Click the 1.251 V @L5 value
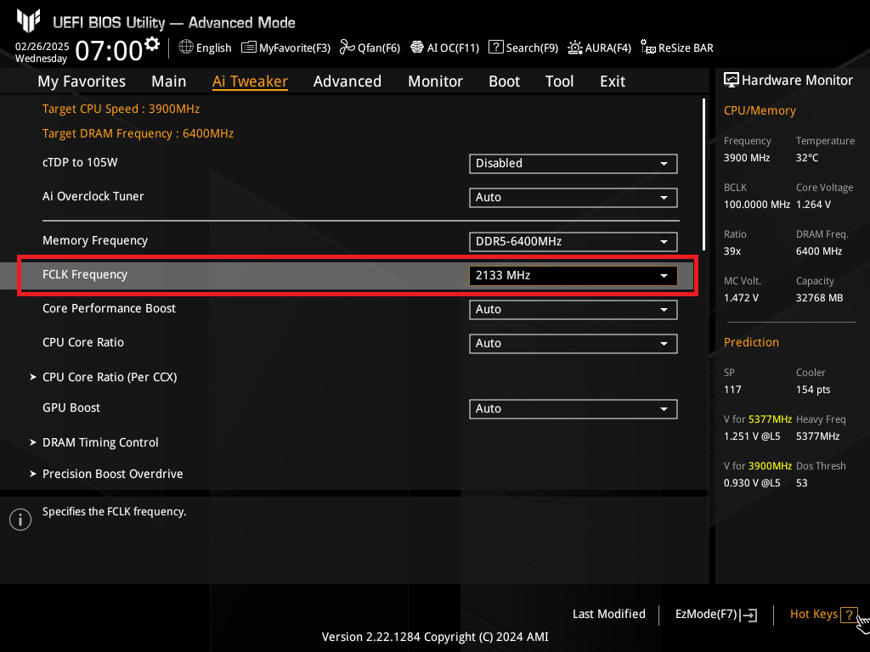The image size is (870, 652). 752,436
